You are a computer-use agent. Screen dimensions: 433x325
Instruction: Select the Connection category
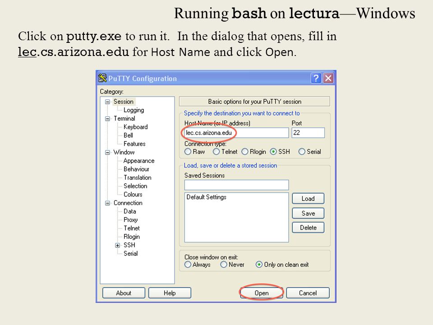128,203
